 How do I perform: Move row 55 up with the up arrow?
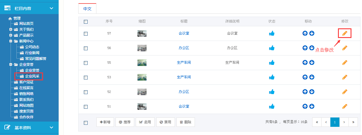(x=305, y=63)
